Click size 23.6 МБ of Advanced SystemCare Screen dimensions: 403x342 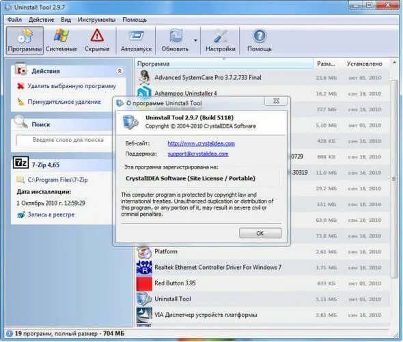pos(326,78)
